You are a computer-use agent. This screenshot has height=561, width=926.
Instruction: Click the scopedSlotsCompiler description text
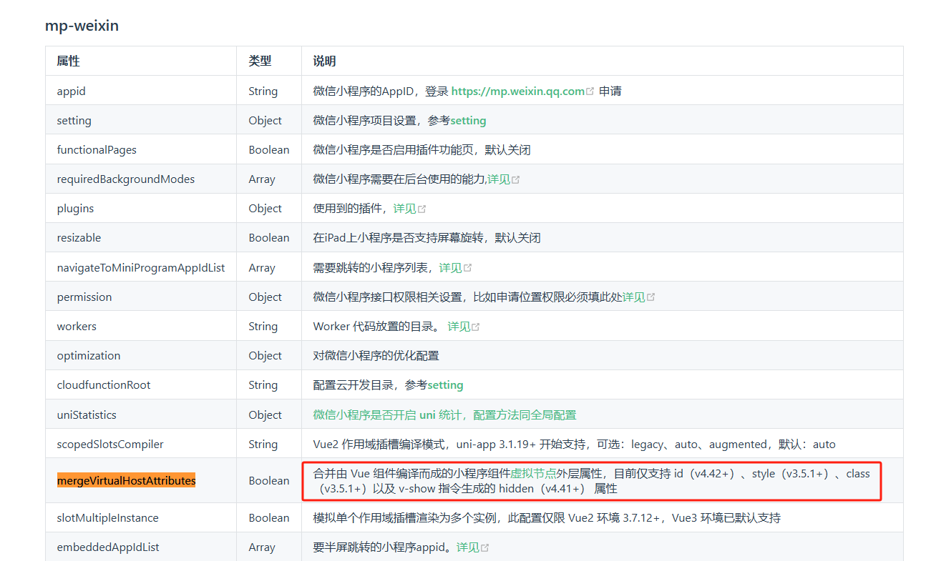coord(575,444)
